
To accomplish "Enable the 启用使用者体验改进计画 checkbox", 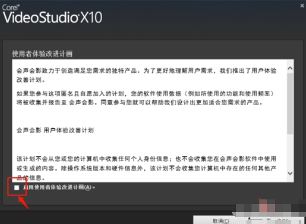I will coord(17,187).
